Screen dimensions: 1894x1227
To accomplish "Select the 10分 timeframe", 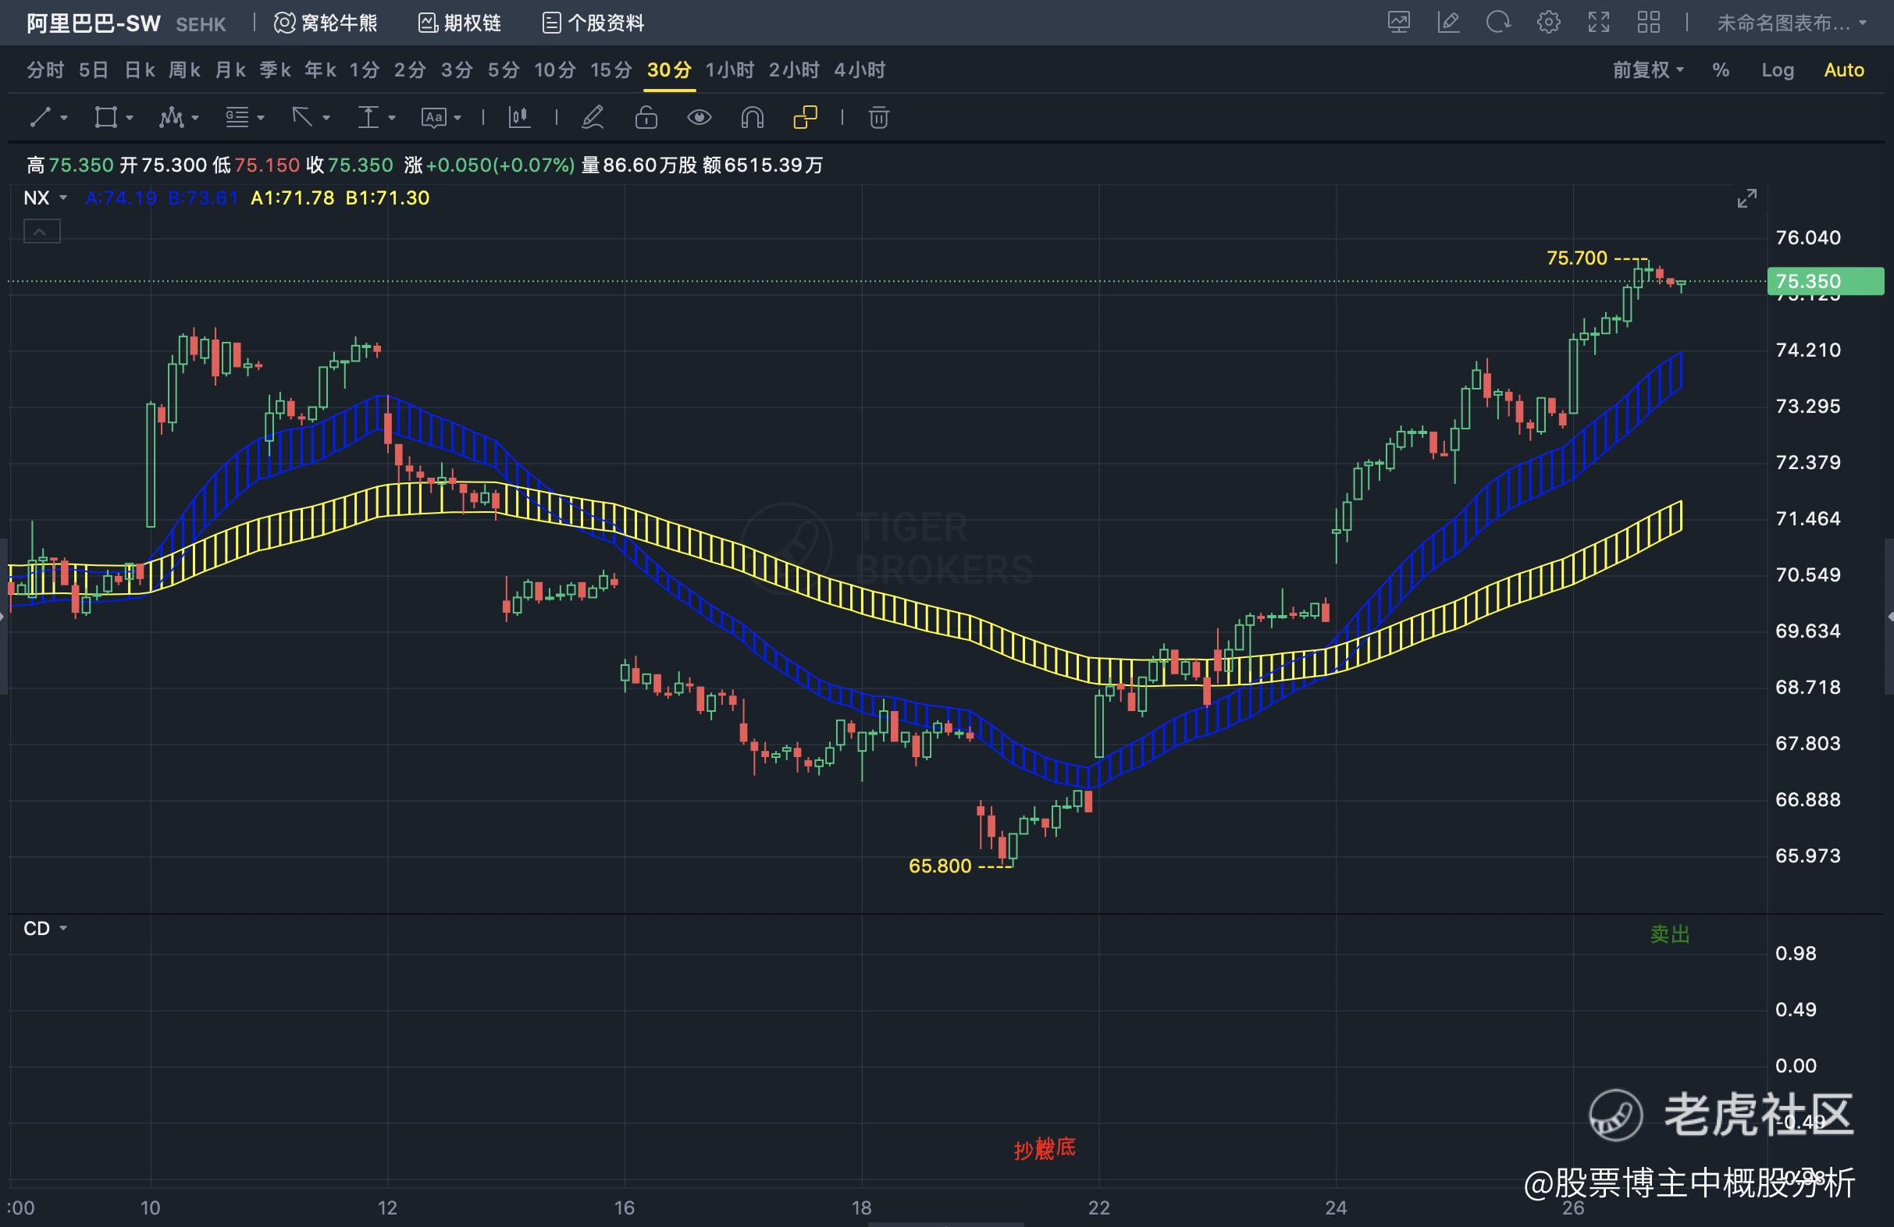I will click(554, 70).
